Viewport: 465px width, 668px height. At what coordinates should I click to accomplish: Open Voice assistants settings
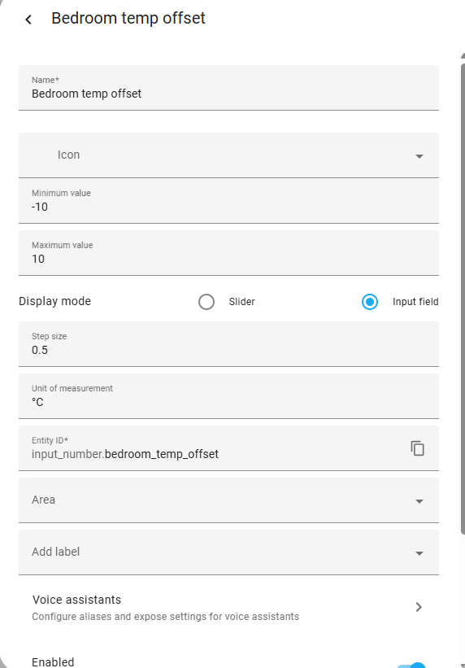tap(228, 608)
